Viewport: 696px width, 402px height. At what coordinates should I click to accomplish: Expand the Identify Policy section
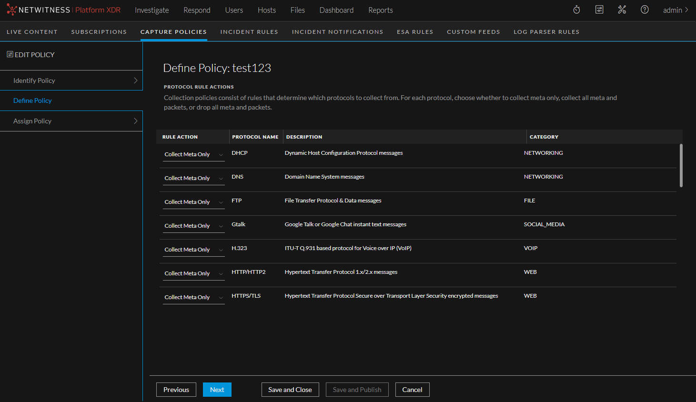click(71, 80)
